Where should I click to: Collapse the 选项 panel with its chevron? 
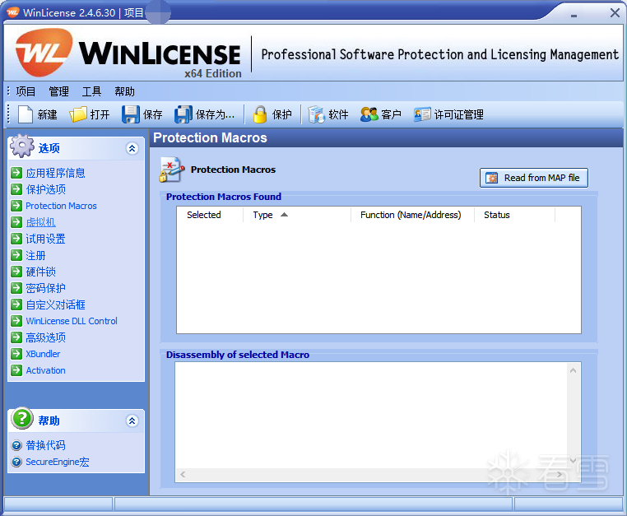(132, 148)
